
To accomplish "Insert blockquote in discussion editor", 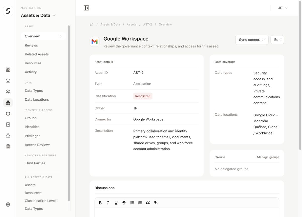I will [148, 203].
